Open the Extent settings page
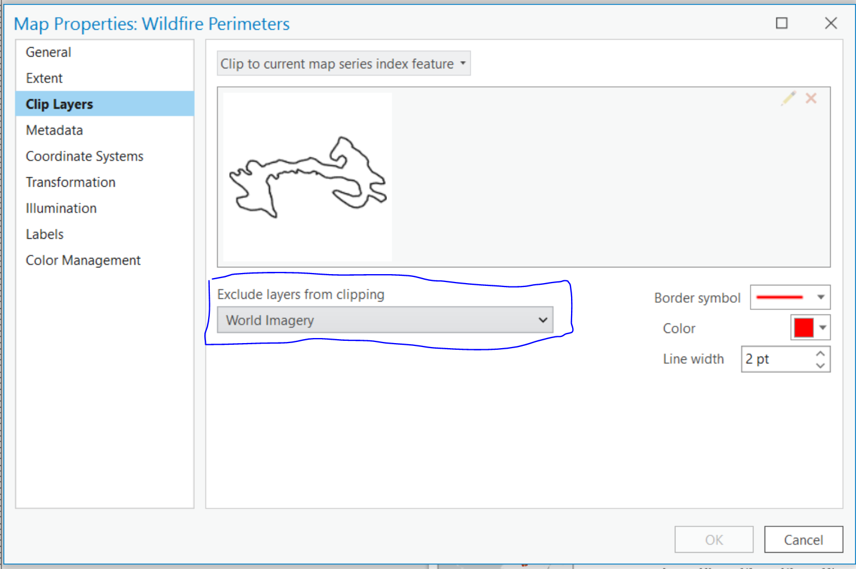 tap(44, 78)
